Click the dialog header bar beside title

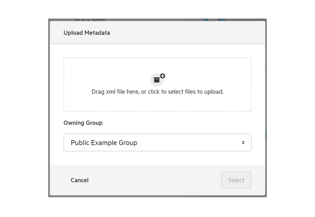187,32
